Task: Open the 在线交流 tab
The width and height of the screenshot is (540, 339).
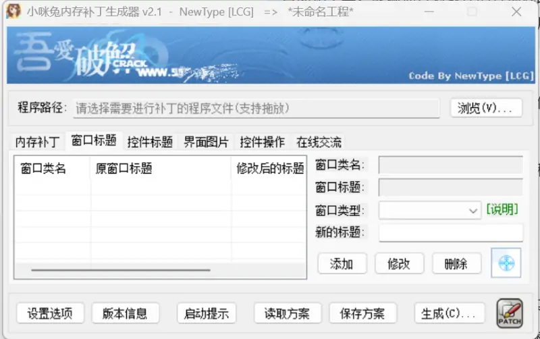Action: click(x=319, y=142)
